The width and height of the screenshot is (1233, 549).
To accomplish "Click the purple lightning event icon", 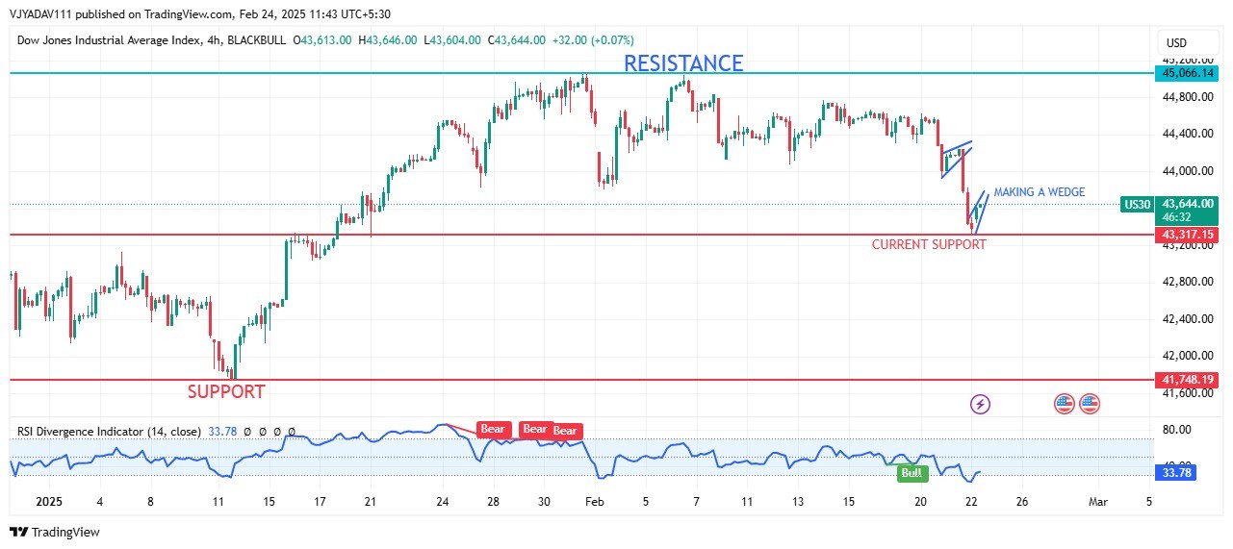I will coord(980,404).
